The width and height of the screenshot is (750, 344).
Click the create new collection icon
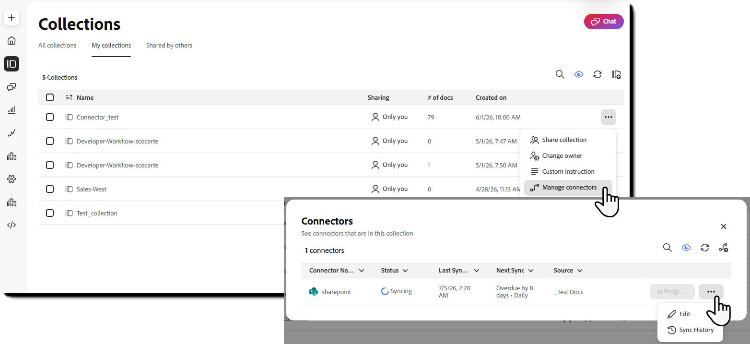pos(616,74)
